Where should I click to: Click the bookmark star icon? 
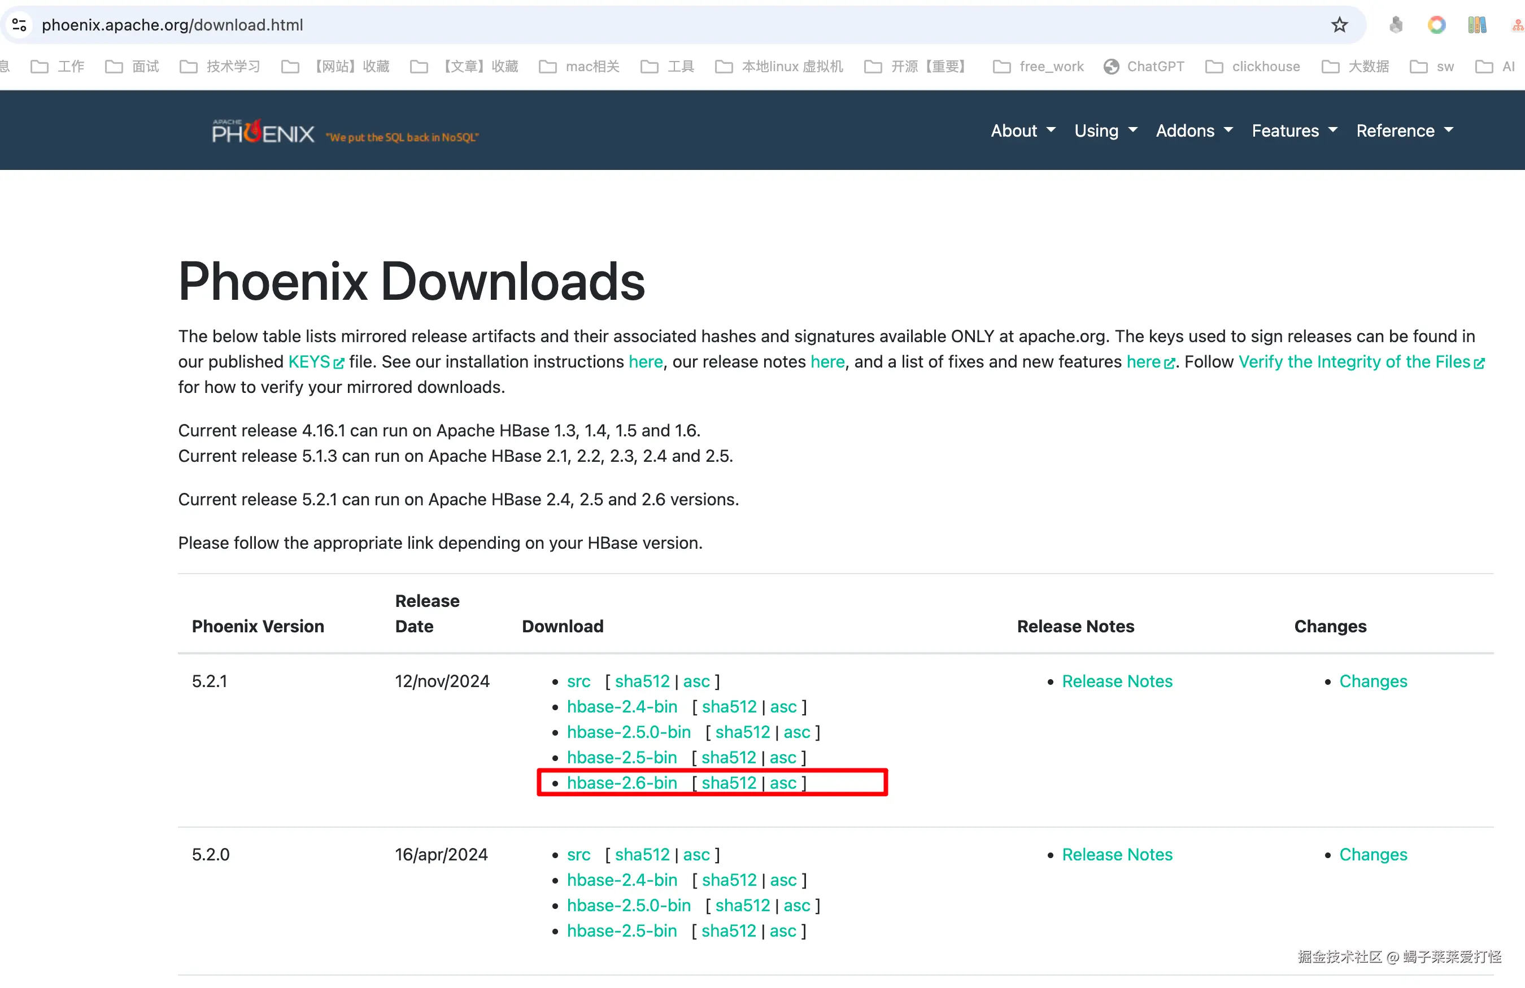(1339, 25)
